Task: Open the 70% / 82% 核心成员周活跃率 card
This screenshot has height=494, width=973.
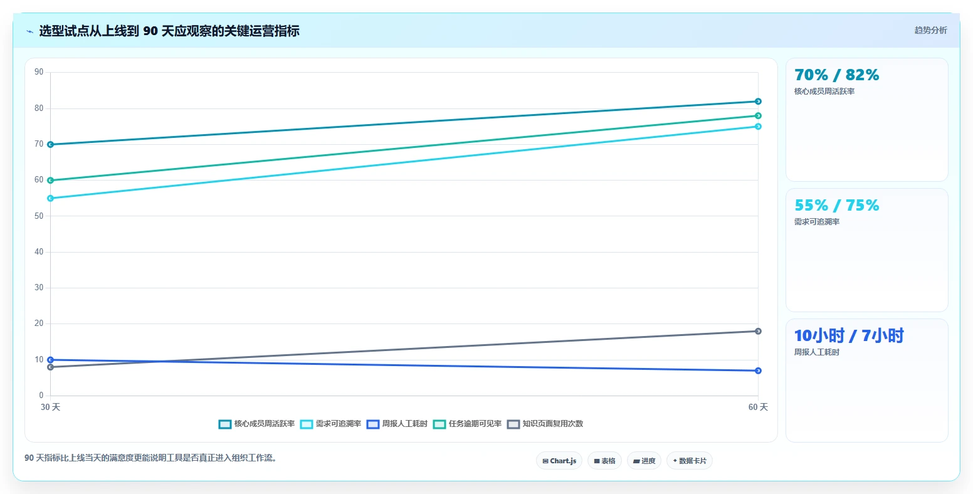Action: 866,120
